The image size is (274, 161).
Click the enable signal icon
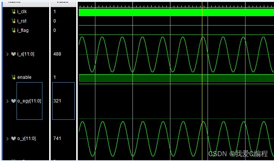pyautogui.click(x=14, y=77)
